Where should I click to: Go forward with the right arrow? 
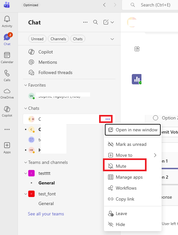click(115, 5)
